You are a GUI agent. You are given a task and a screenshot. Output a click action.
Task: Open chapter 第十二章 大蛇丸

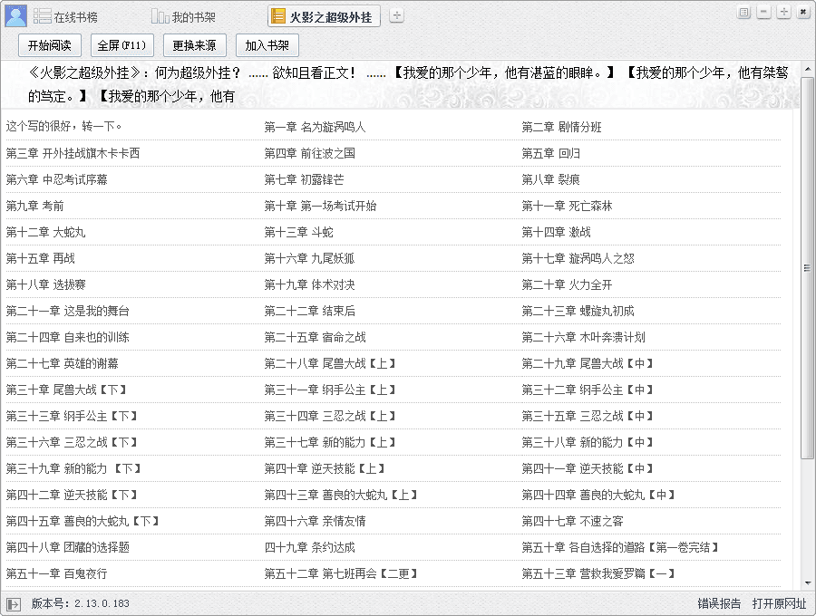pos(45,232)
